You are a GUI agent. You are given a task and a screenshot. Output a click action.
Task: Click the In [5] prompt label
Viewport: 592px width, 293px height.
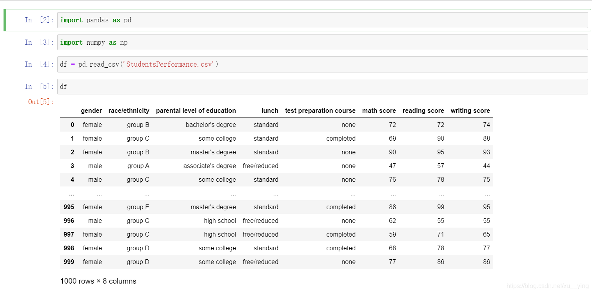point(39,87)
